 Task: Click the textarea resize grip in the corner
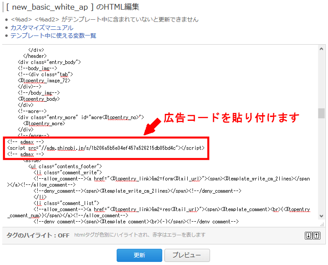tap(322, 225)
